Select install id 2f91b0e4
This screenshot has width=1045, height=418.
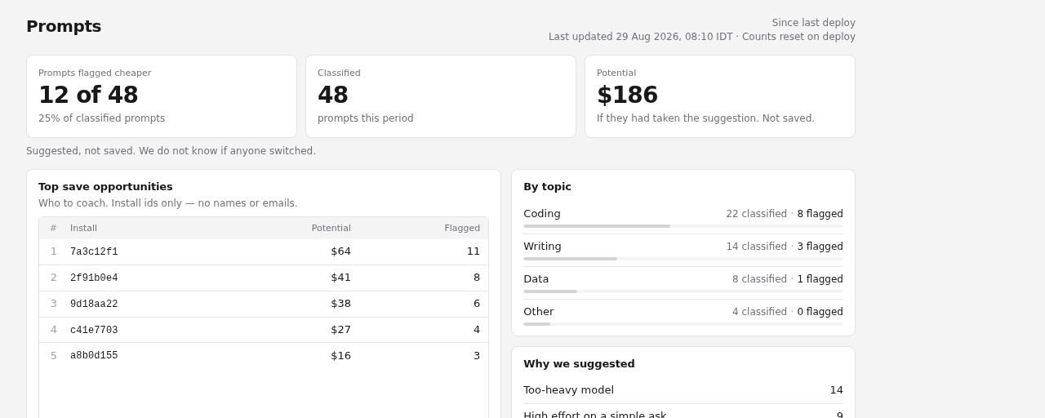(x=94, y=278)
